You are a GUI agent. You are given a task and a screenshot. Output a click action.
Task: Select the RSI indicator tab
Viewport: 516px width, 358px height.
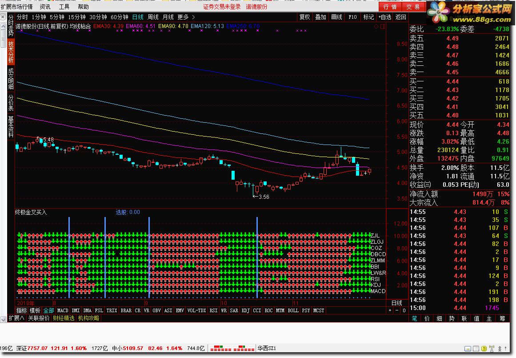(x=214, y=310)
